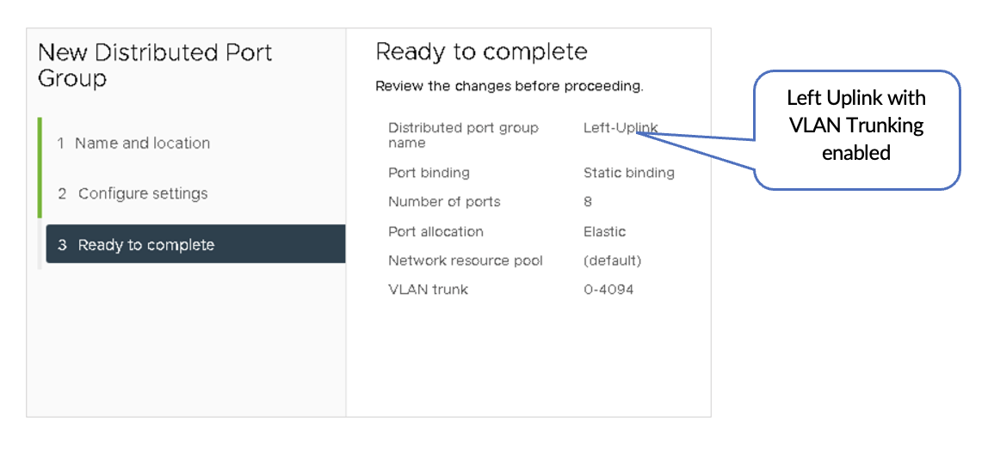The width and height of the screenshot is (988, 452).
Task: Click the Network resource pool label
Action: pos(466,260)
